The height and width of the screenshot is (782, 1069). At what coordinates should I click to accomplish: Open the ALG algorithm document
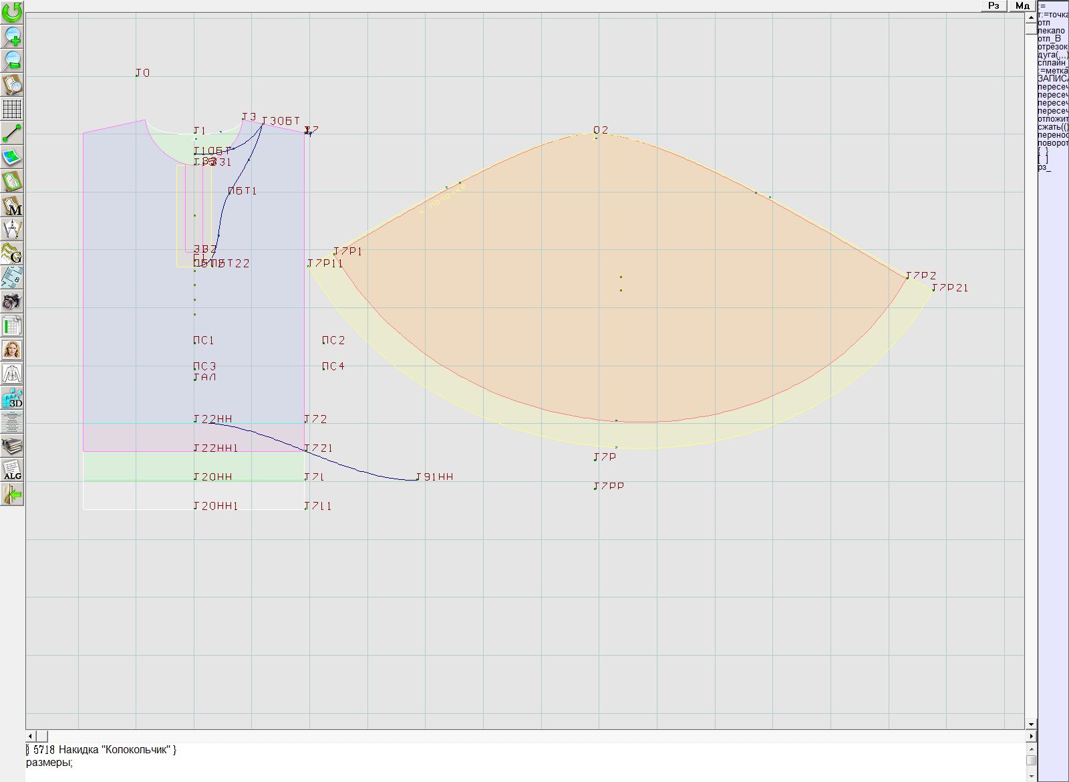tap(12, 471)
